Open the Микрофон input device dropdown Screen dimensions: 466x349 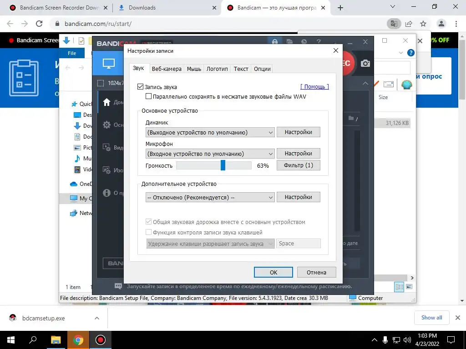coord(210,154)
